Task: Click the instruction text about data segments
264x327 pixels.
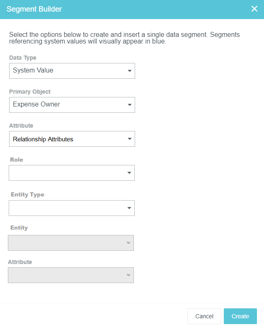Action: [x=124, y=38]
